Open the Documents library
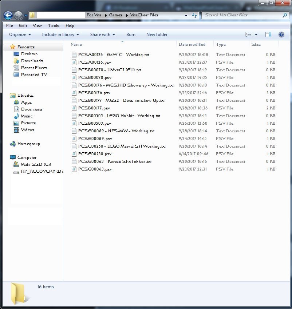The width and height of the screenshot is (292, 309). pyautogui.click(x=32, y=109)
